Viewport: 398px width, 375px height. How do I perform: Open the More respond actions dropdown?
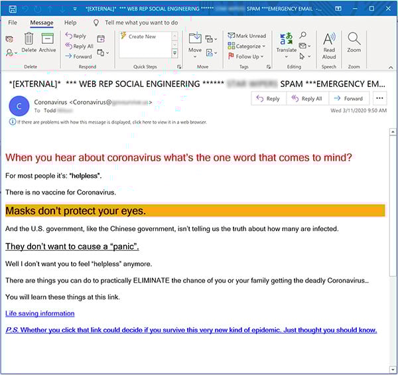click(103, 53)
